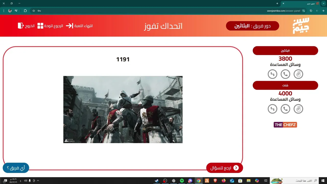
Task: Open Firefox from the taskbar
Action: tap(224, 181)
